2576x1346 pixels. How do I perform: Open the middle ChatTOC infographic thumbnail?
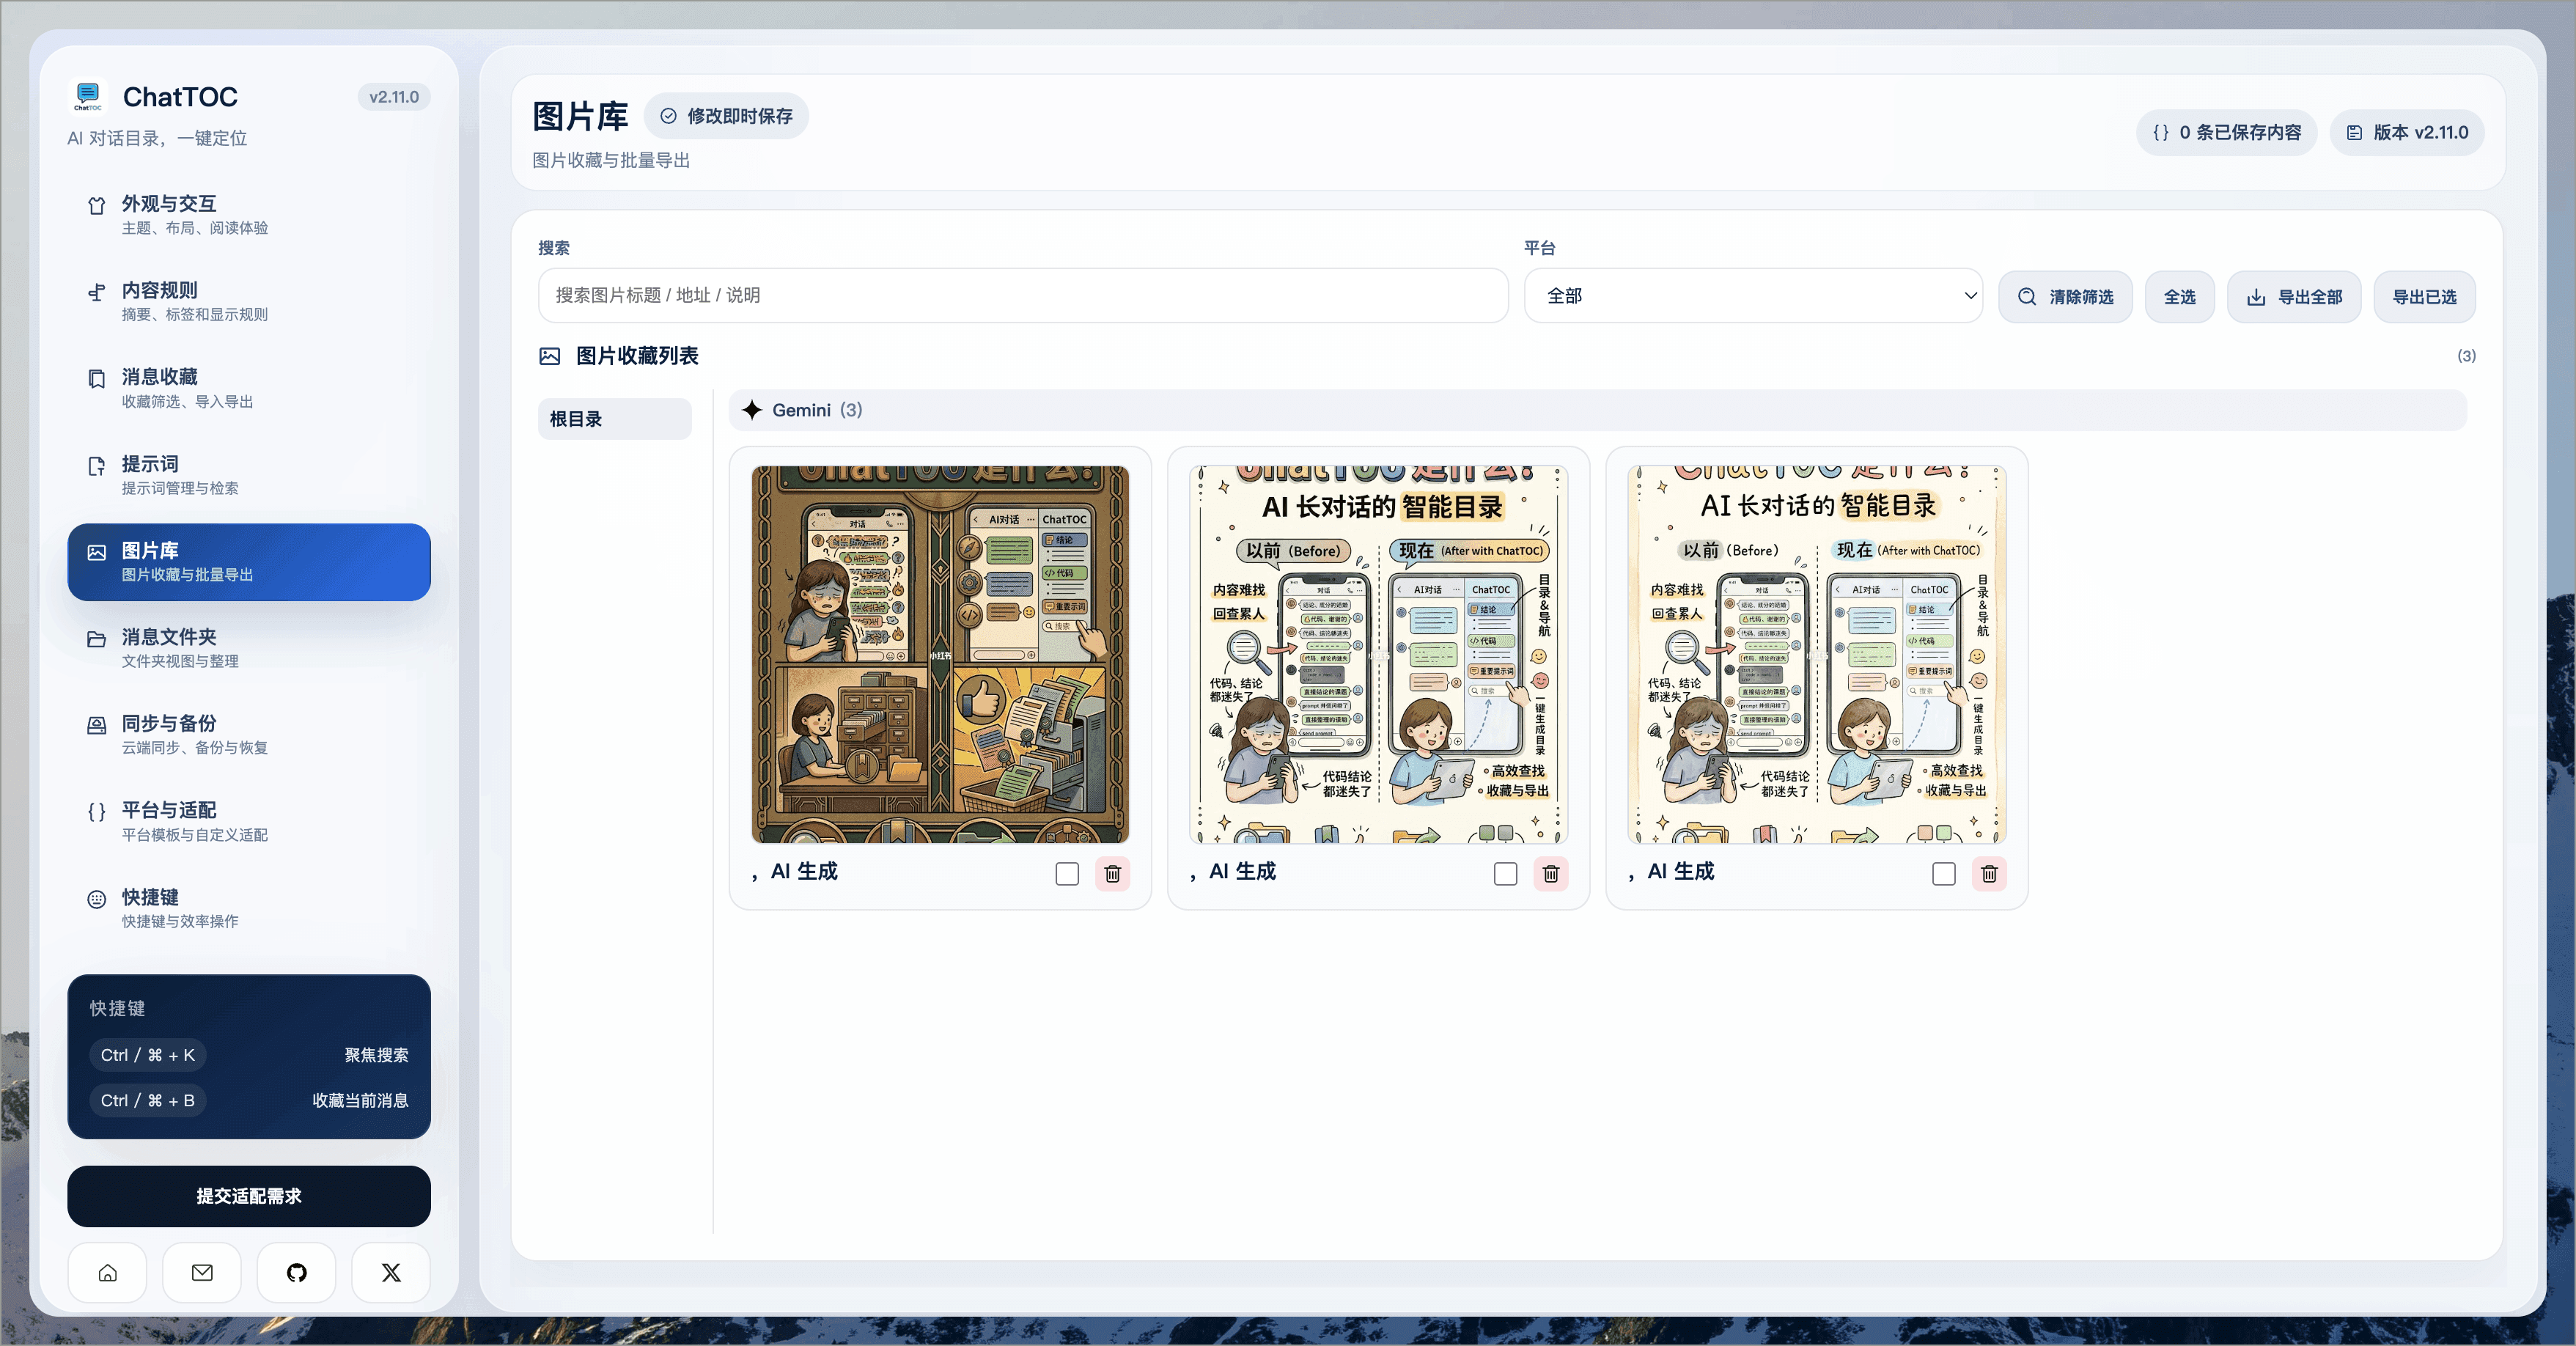tap(1378, 655)
